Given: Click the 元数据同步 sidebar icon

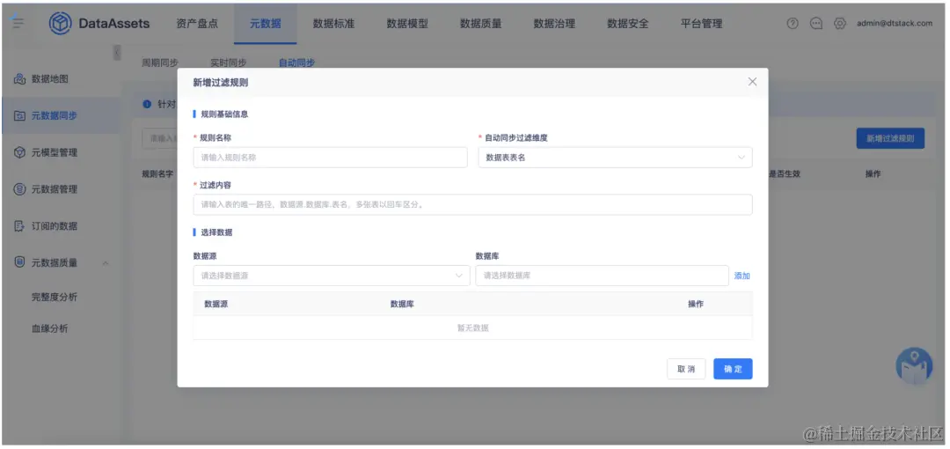Looking at the screenshot, I should (x=19, y=115).
